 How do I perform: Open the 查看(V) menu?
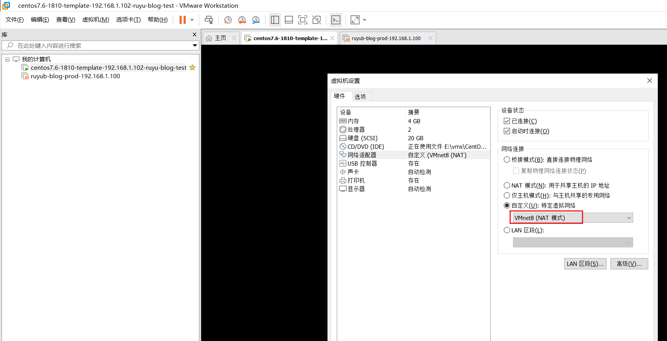point(66,20)
